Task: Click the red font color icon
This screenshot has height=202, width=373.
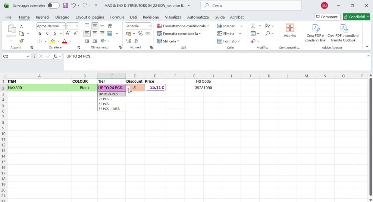Action: [x=65, y=41]
